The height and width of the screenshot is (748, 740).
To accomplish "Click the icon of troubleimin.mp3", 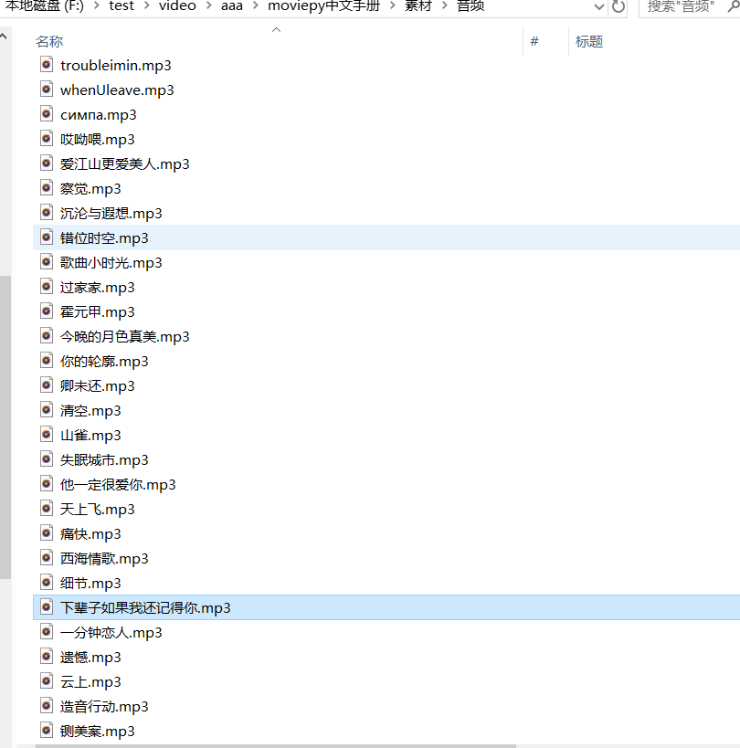I will [x=47, y=65].
